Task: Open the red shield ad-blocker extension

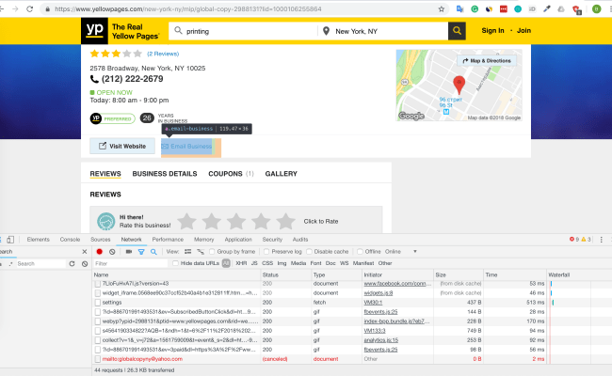Action: [576, 9]
